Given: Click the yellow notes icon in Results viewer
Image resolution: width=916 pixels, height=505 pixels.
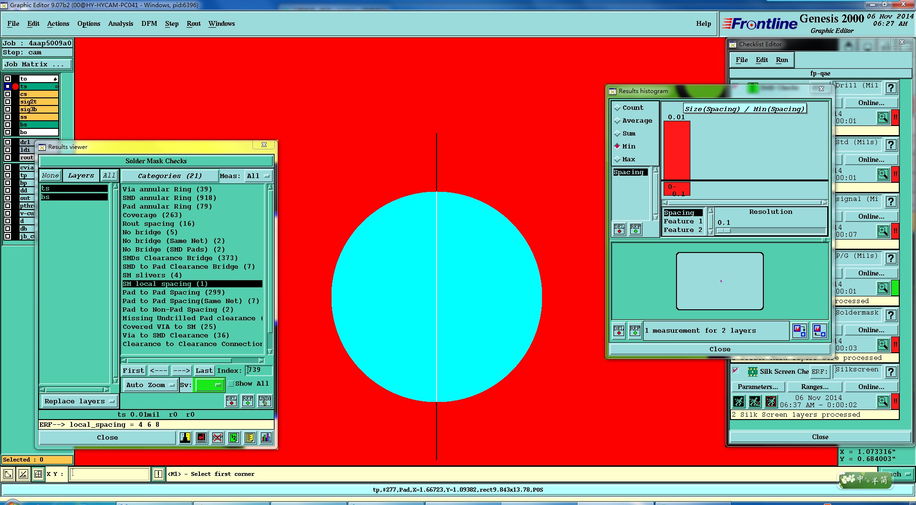Looking at the screenshot, I should (250, 437).
